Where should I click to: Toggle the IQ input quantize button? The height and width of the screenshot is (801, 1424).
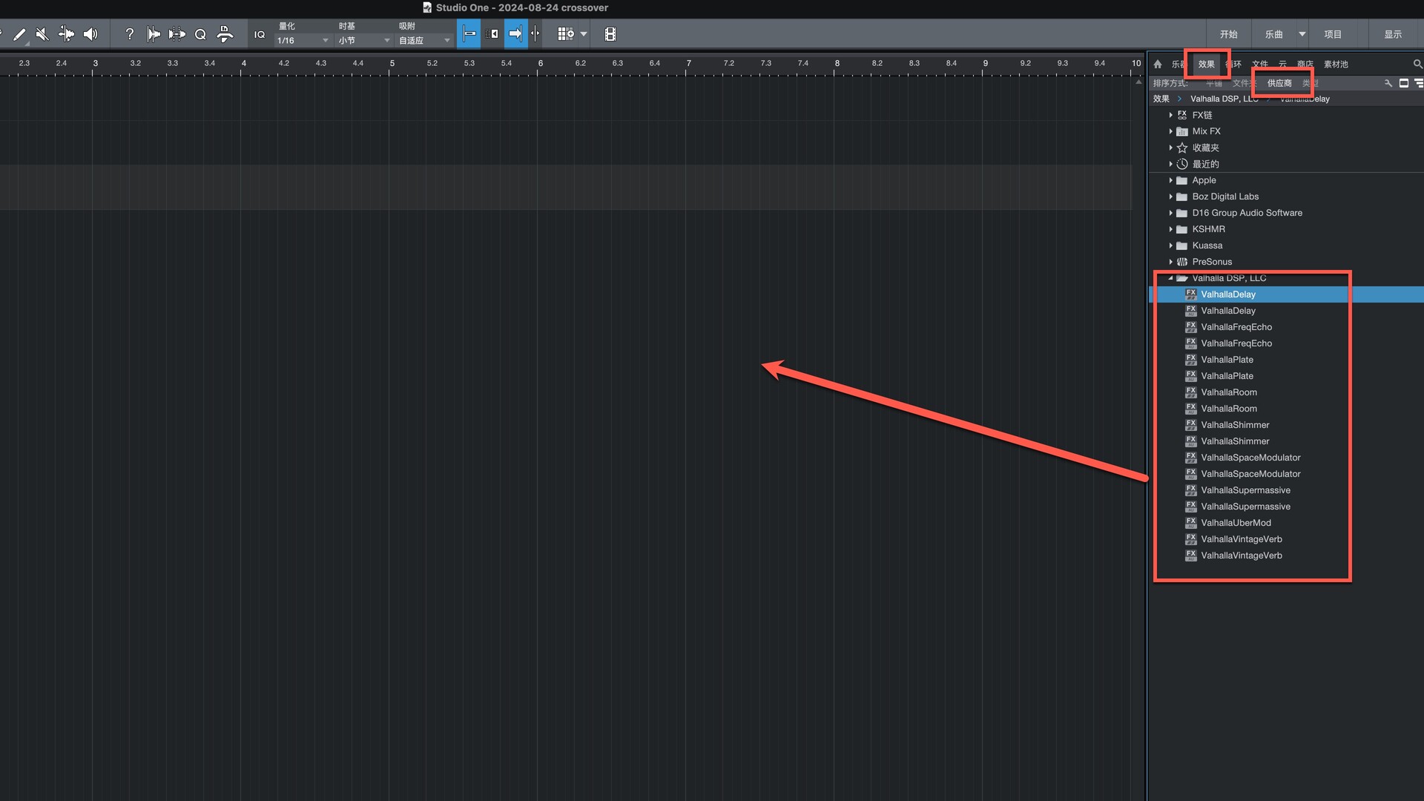(x=260, y=34)
